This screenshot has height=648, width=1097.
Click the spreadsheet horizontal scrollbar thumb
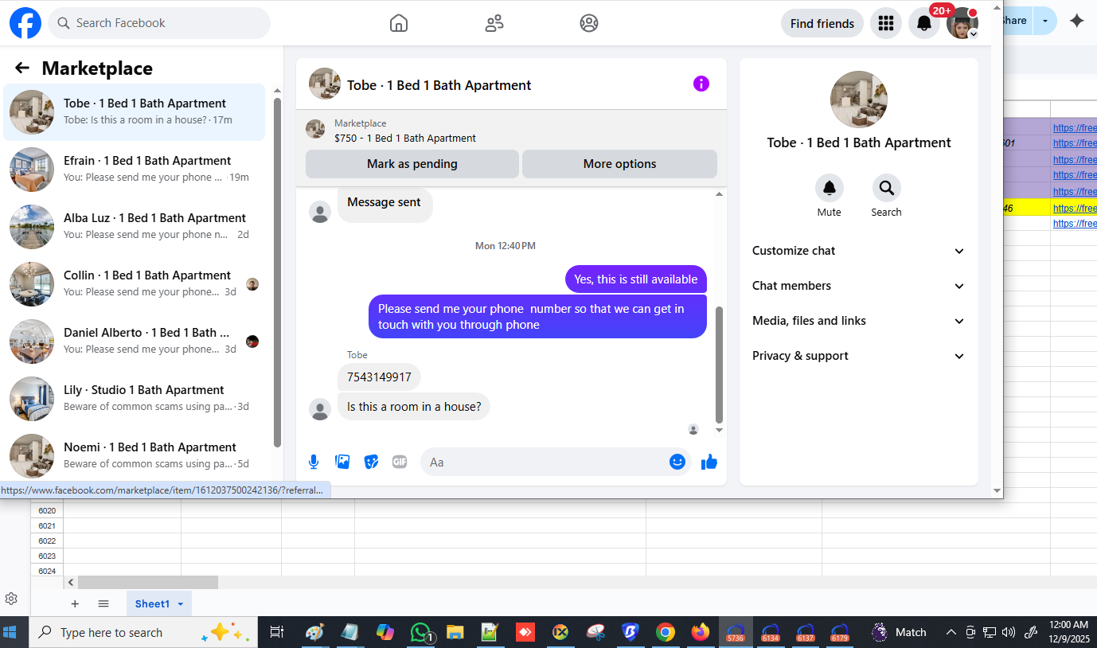tap(148, 583)
